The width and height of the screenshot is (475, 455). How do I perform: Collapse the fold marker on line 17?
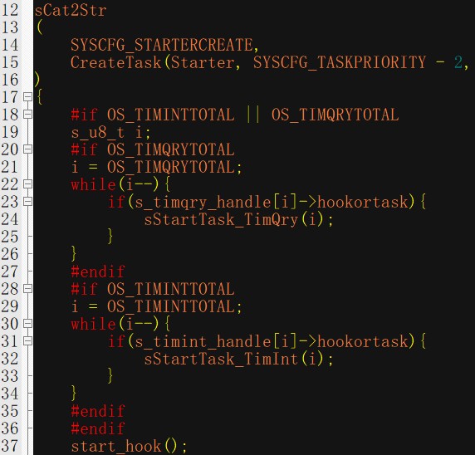point(27,97)
